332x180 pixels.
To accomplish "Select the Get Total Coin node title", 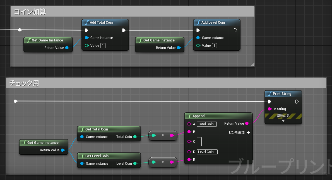I will tap(97, 129).
